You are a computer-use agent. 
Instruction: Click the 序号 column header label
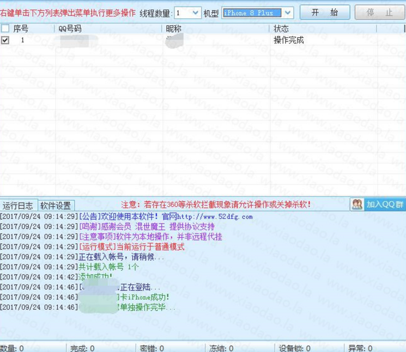pos(21,28)
